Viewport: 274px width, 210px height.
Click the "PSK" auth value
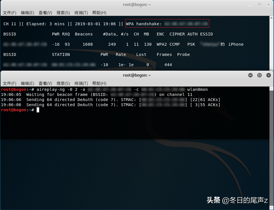[x=191, y=44]
